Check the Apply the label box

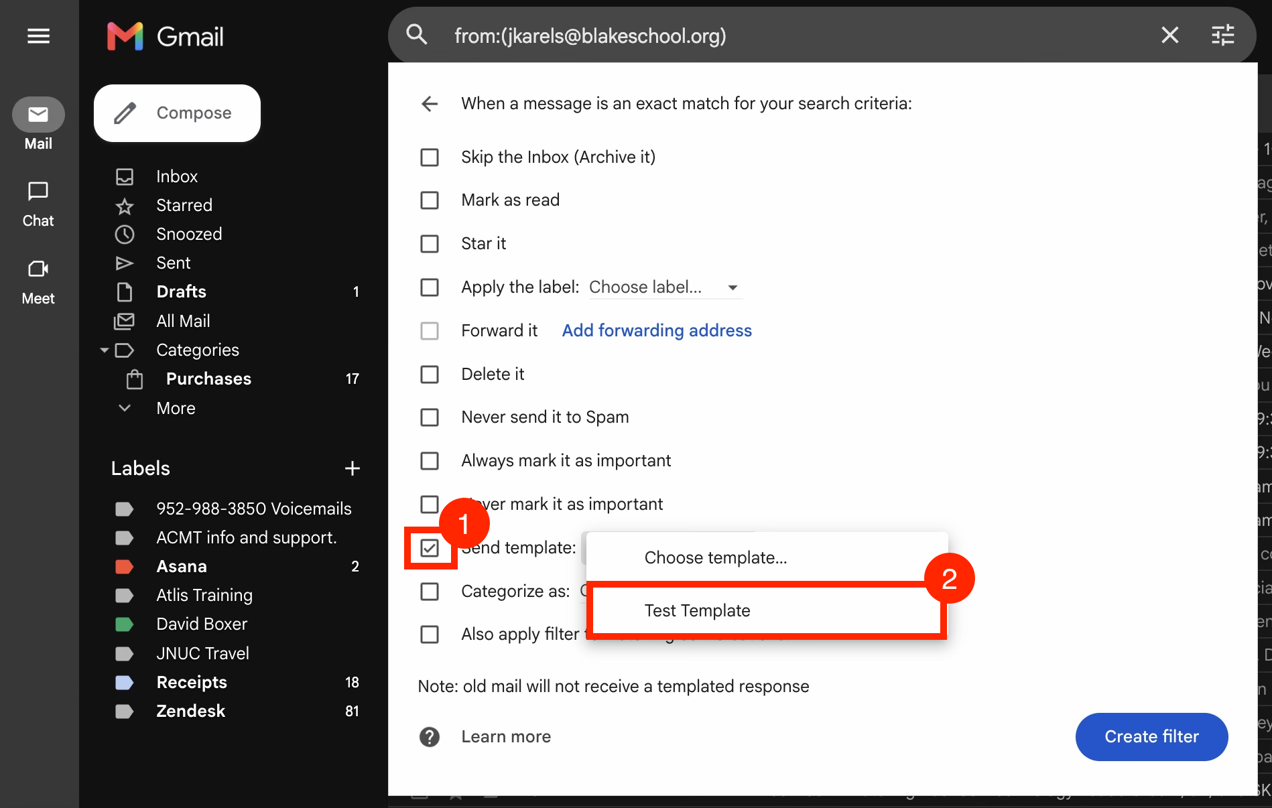pos(430,287)
